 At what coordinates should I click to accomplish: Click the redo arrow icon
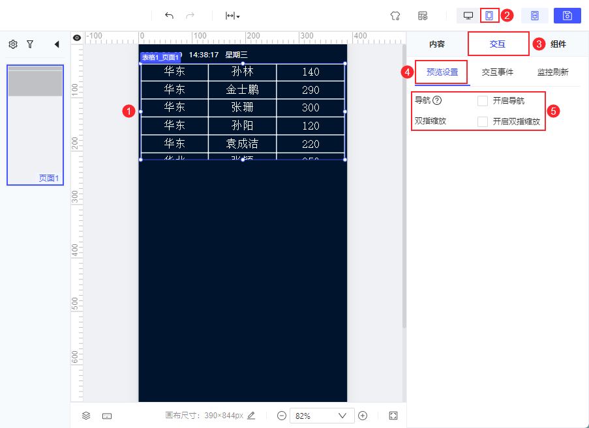(x=190, y=16)
